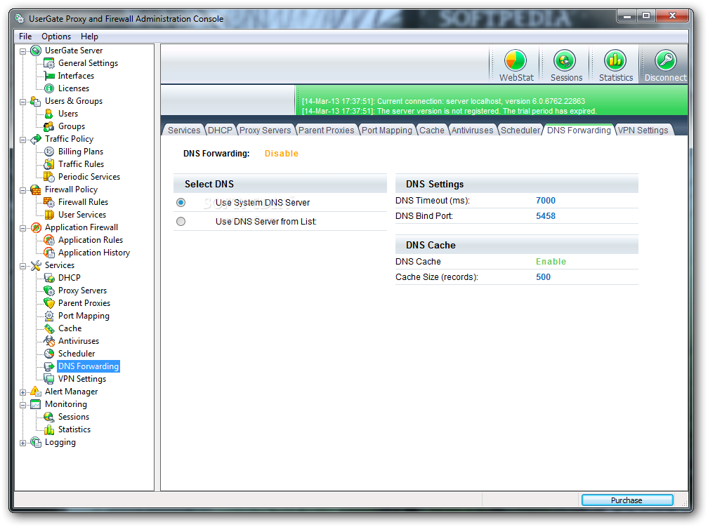This screenshot has height=527, width=708.
Task: Edit the Cache Size value 500
Action: click(543, 277)
